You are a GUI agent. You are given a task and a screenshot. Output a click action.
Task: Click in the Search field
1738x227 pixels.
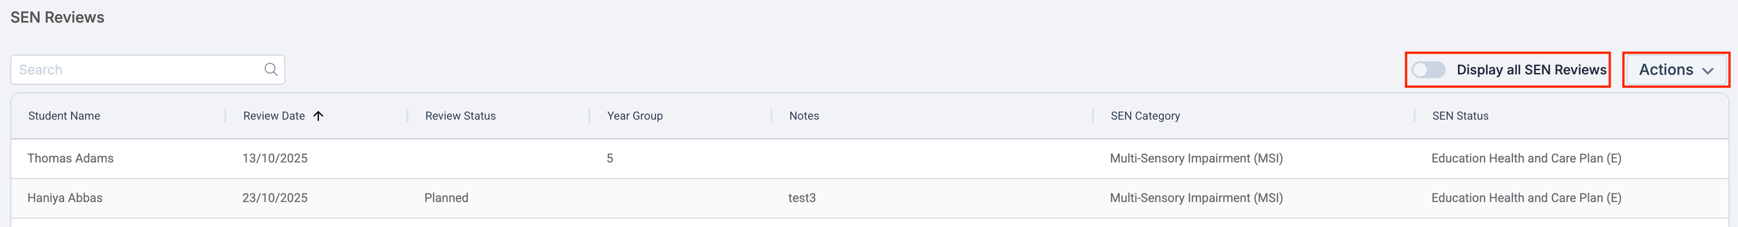pos(135,69)
